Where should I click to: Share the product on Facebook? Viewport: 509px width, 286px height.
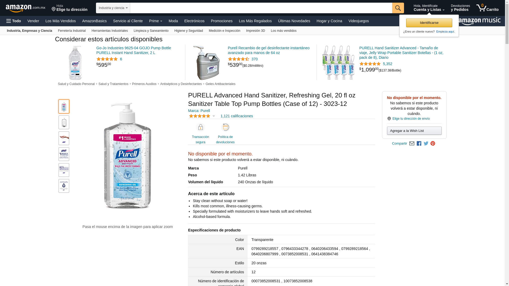[x=419, y=144]
